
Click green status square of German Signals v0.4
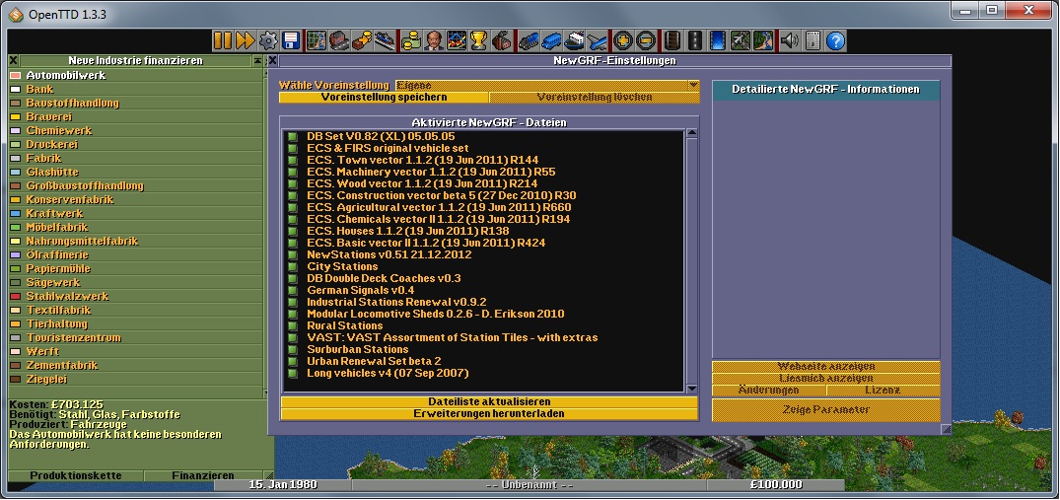point(293,290)
